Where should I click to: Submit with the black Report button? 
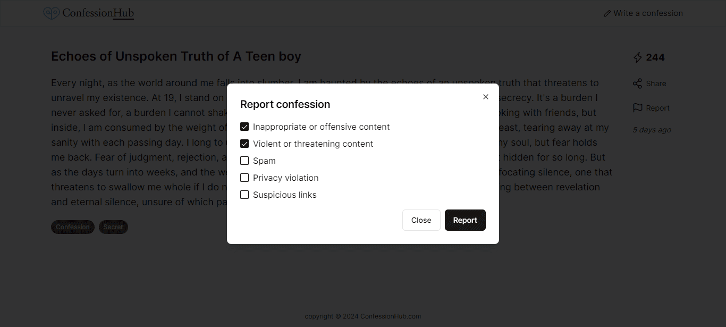[x=465, y=220]
